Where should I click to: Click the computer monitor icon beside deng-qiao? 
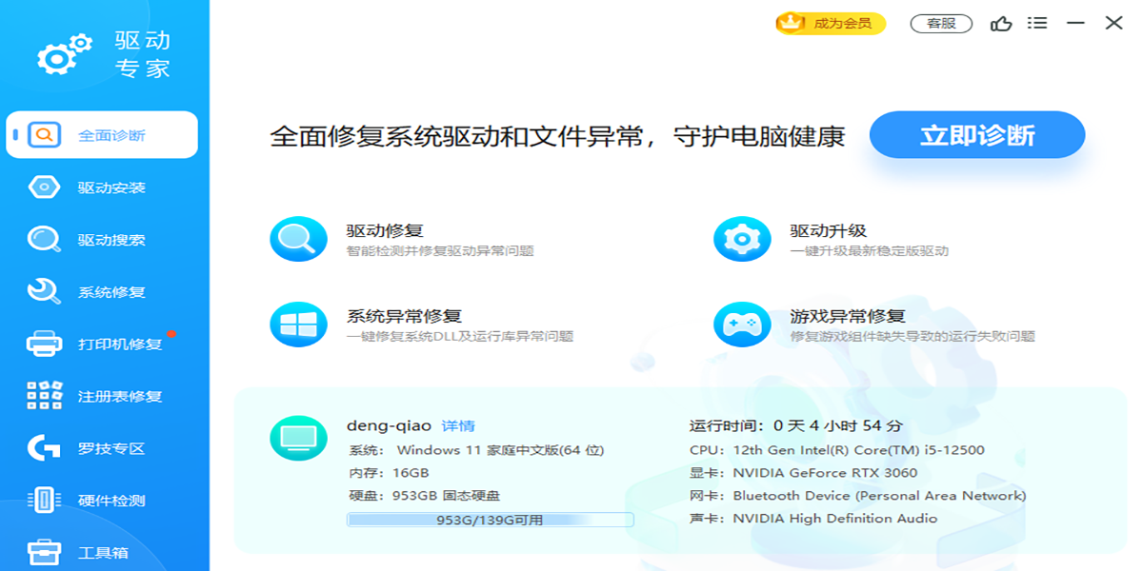298,438
